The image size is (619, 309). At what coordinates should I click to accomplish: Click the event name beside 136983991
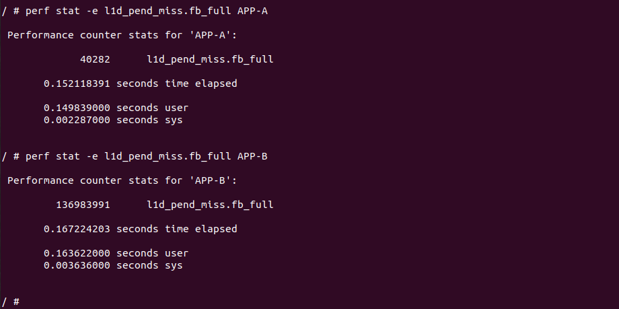tap(209, 205)
